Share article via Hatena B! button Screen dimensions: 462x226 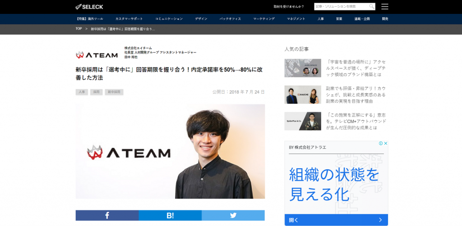click(x=170, y=215)
